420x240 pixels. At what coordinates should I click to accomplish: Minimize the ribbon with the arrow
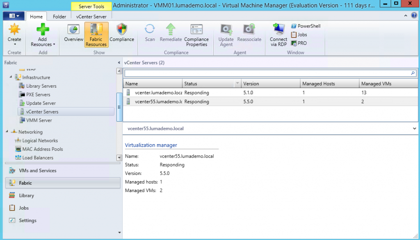click(406, 16)
